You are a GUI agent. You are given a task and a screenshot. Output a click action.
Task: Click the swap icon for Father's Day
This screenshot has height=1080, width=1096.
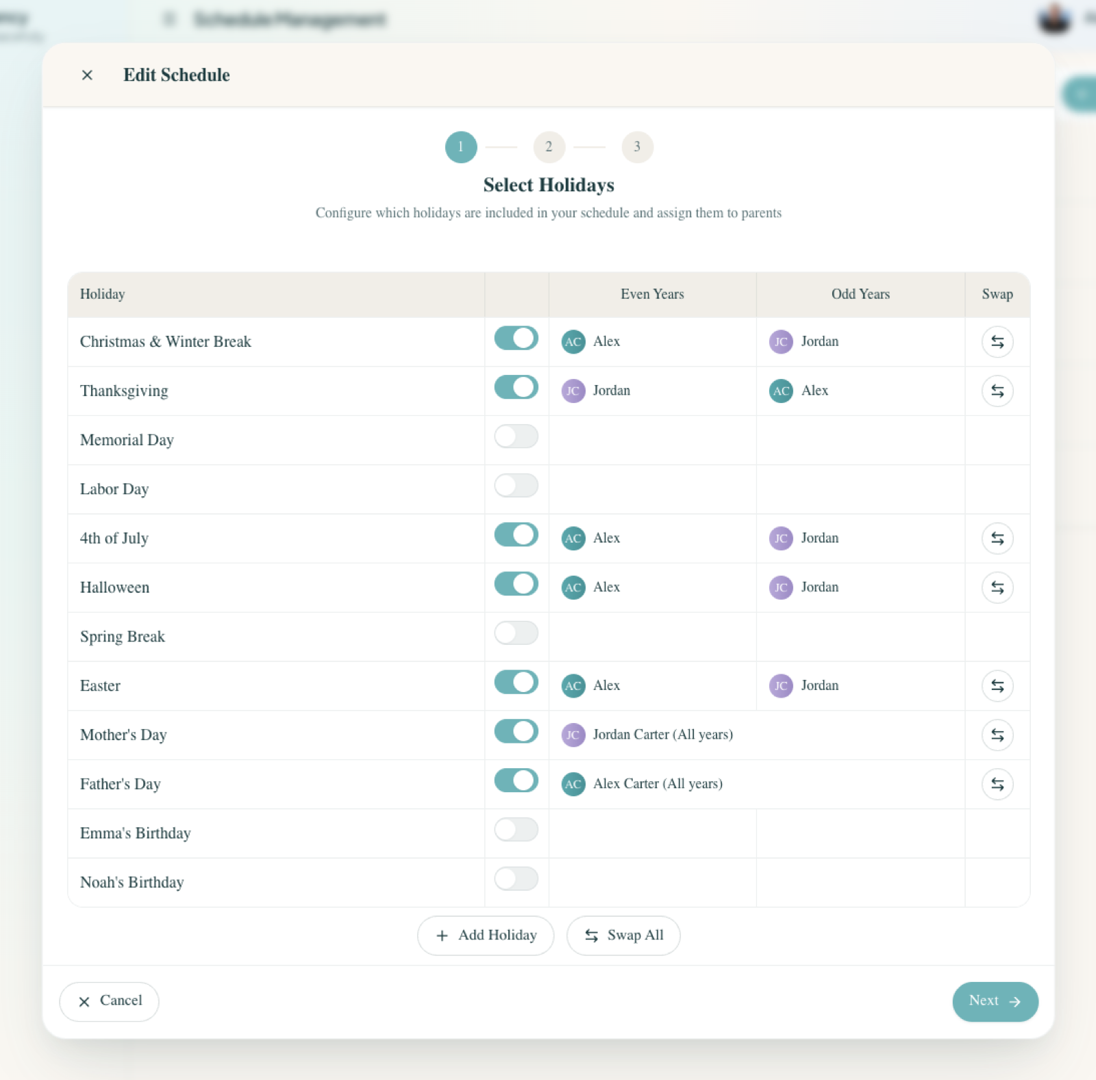point(997,784)
